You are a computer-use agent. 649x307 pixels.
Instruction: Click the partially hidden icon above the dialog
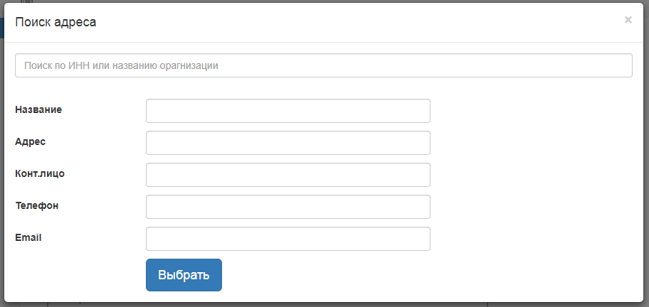pyautogui.click(x=27, y=1)
